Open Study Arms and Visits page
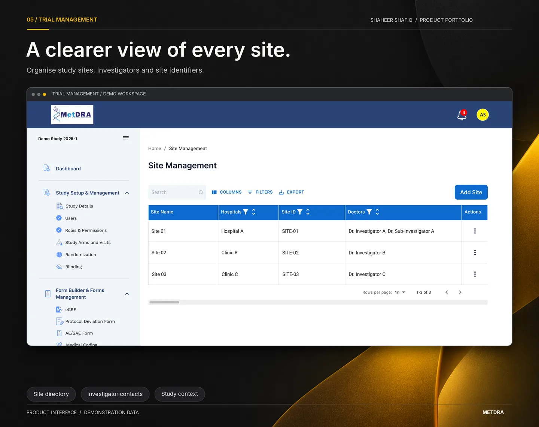This screenshot has width=539, height=427. coord(88,242)
